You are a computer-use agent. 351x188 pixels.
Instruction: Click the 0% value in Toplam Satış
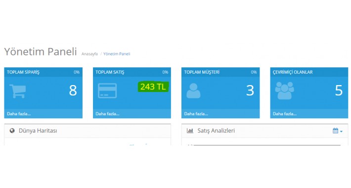pos(165,72)
